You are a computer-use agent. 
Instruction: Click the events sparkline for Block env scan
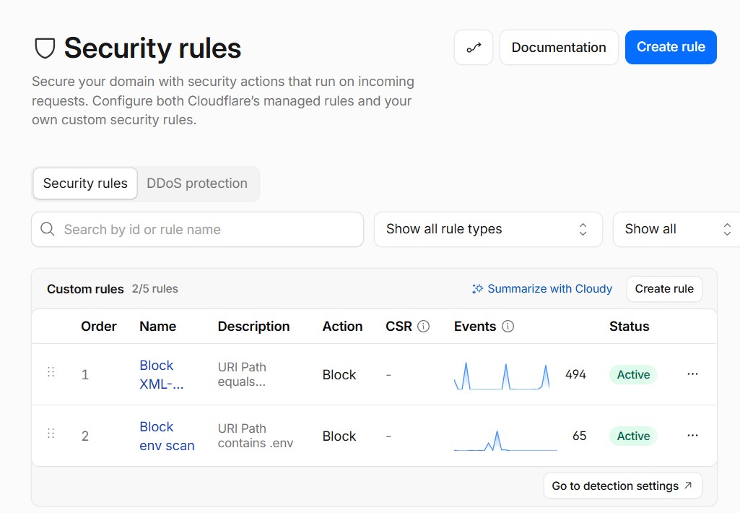505,440
